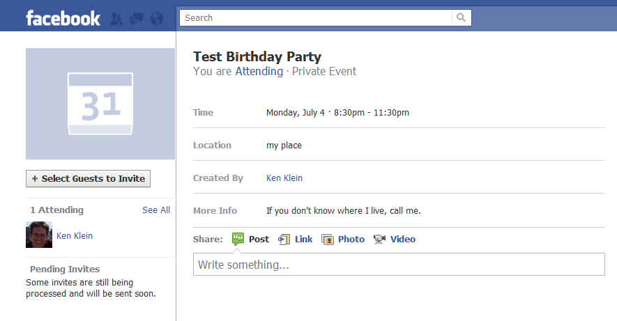Click the Link share icon

(x=284, y=239)
